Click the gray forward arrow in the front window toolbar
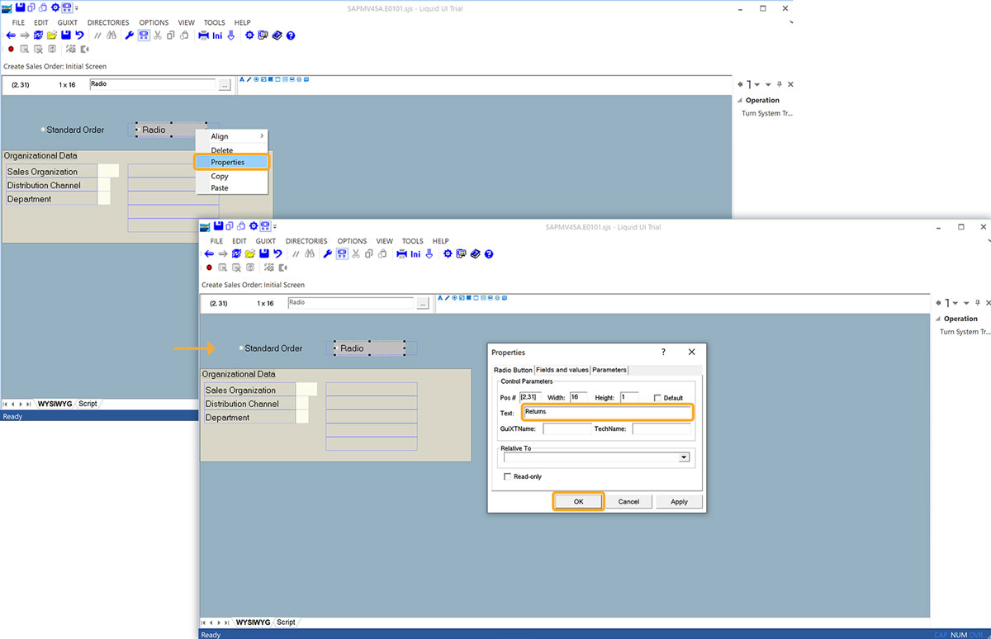The height and width of the screenshot is (639, 991). 223,254
